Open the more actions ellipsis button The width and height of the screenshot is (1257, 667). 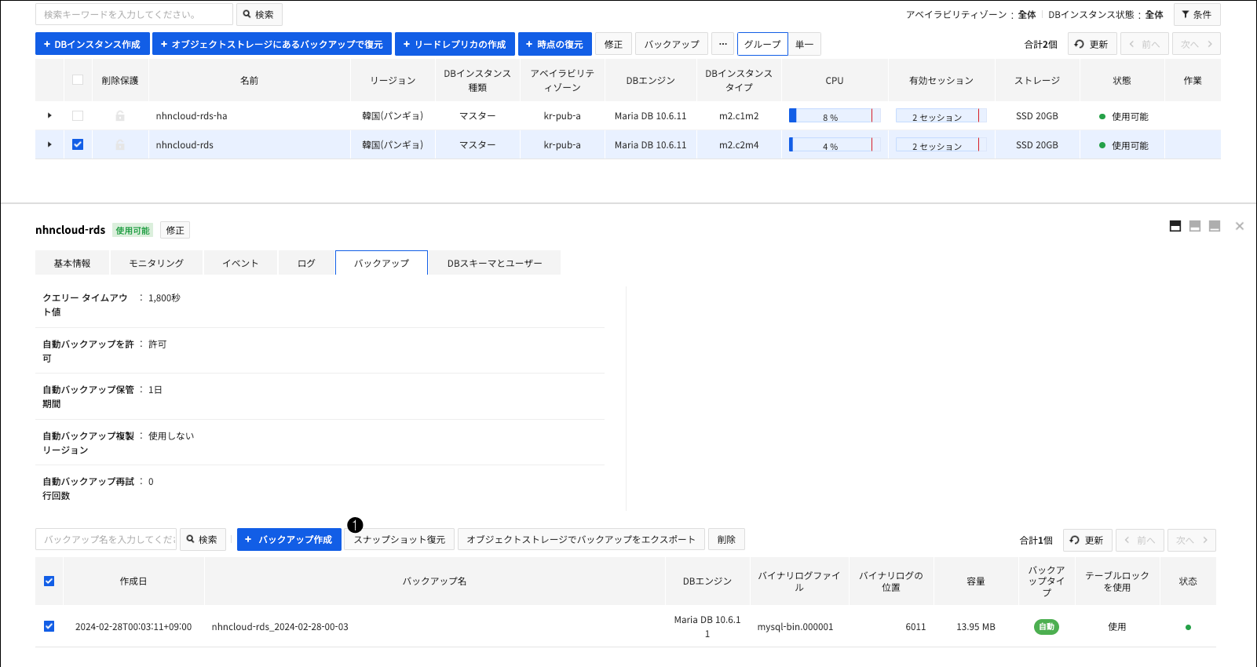pos(723,44)
